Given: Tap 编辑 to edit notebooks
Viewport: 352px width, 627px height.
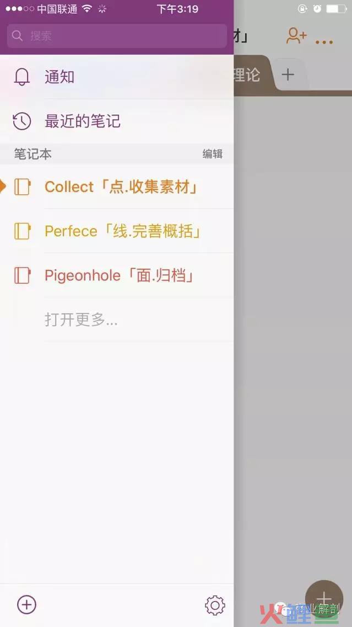Looking at the screenshot, I should (x=212, y=154).
